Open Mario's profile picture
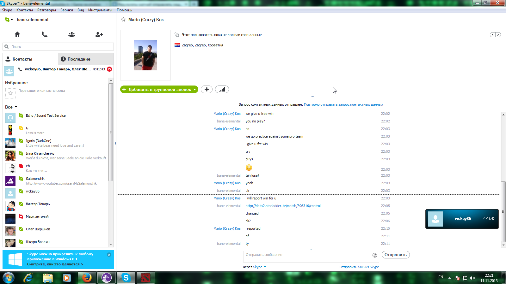Image resolution: width=506 pixels, height=284 pixels. pos(145,55)
